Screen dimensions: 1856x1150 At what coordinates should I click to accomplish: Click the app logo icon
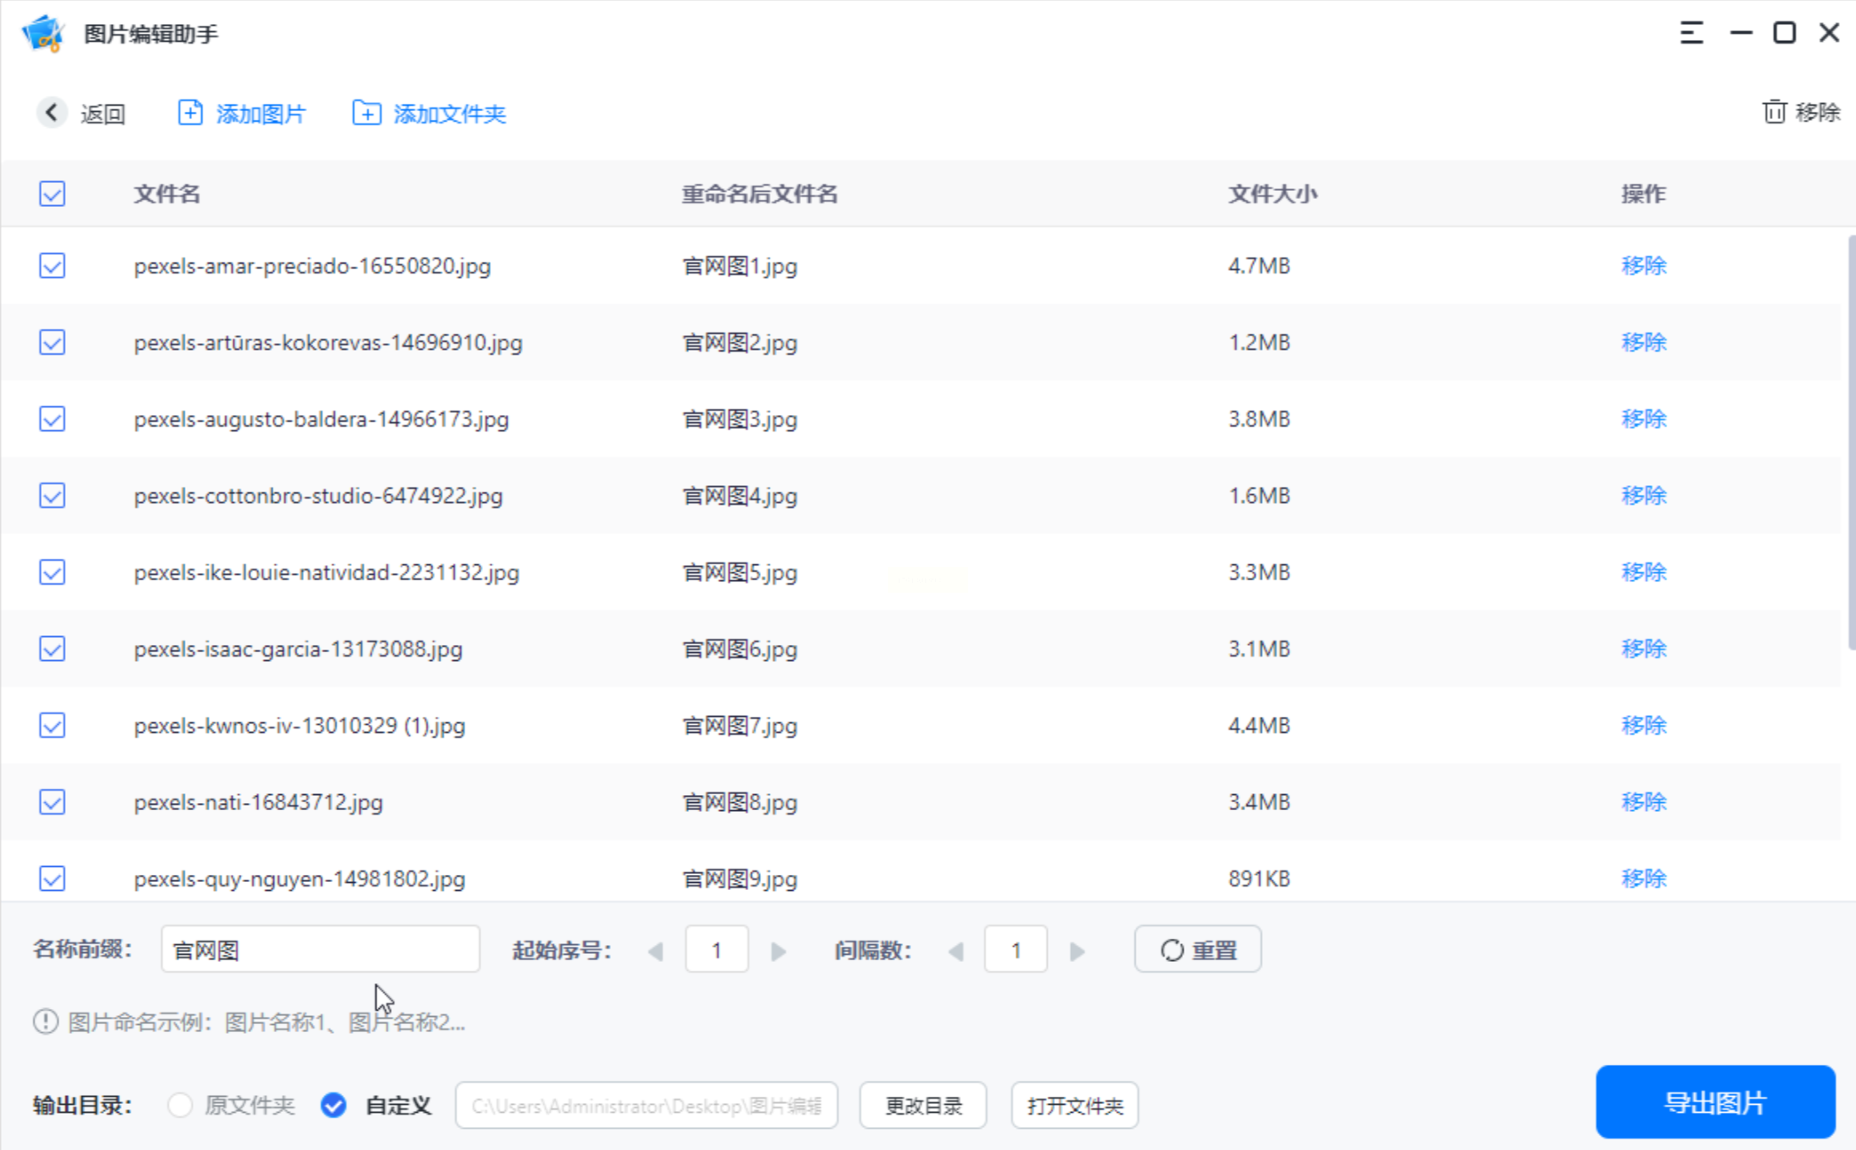pos(43,34)
